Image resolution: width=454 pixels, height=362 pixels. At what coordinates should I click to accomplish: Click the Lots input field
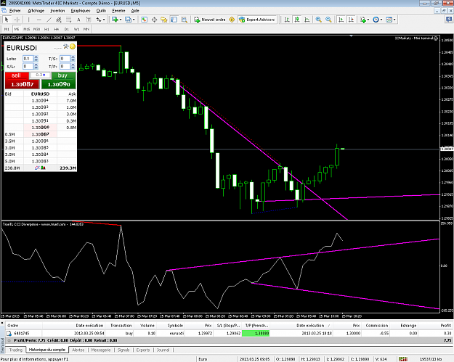28,59
